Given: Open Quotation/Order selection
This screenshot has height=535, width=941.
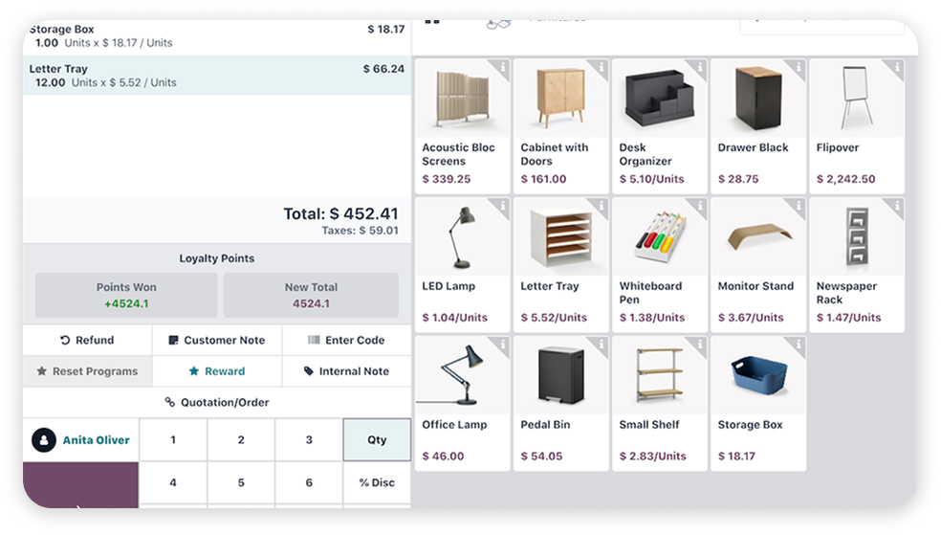Looking at the screenshot, I should (x=216, y=403).
